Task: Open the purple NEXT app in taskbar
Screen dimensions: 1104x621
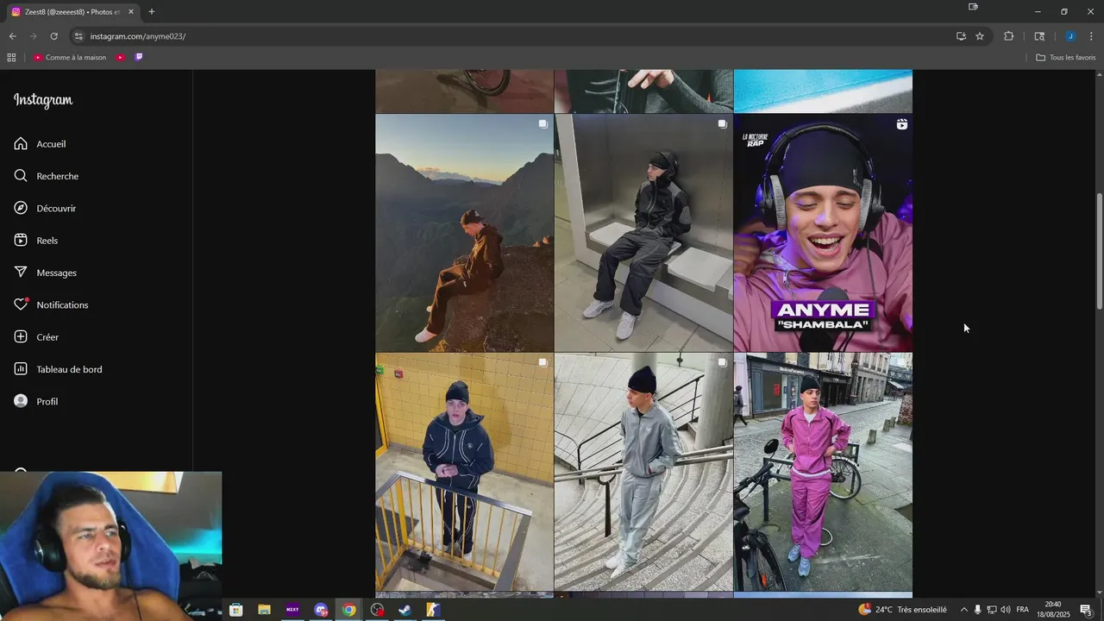Action: point(292,610)
